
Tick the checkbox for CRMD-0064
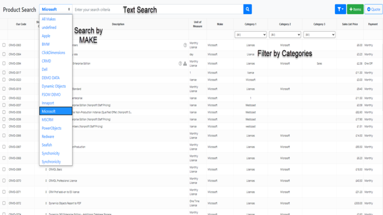4,54
